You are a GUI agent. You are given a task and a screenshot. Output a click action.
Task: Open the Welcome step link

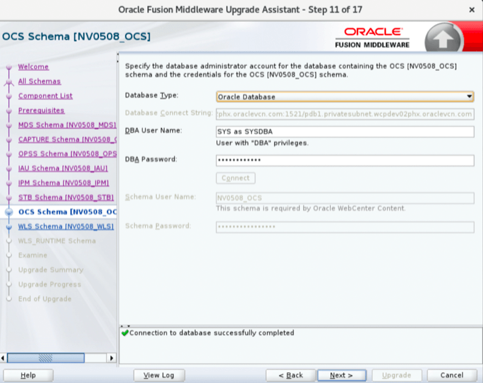click(33, 67)
